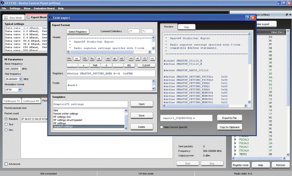Expand the FSCAL1 register row
The width and height of the screenshot is (292, 176).
click(235, 147)
